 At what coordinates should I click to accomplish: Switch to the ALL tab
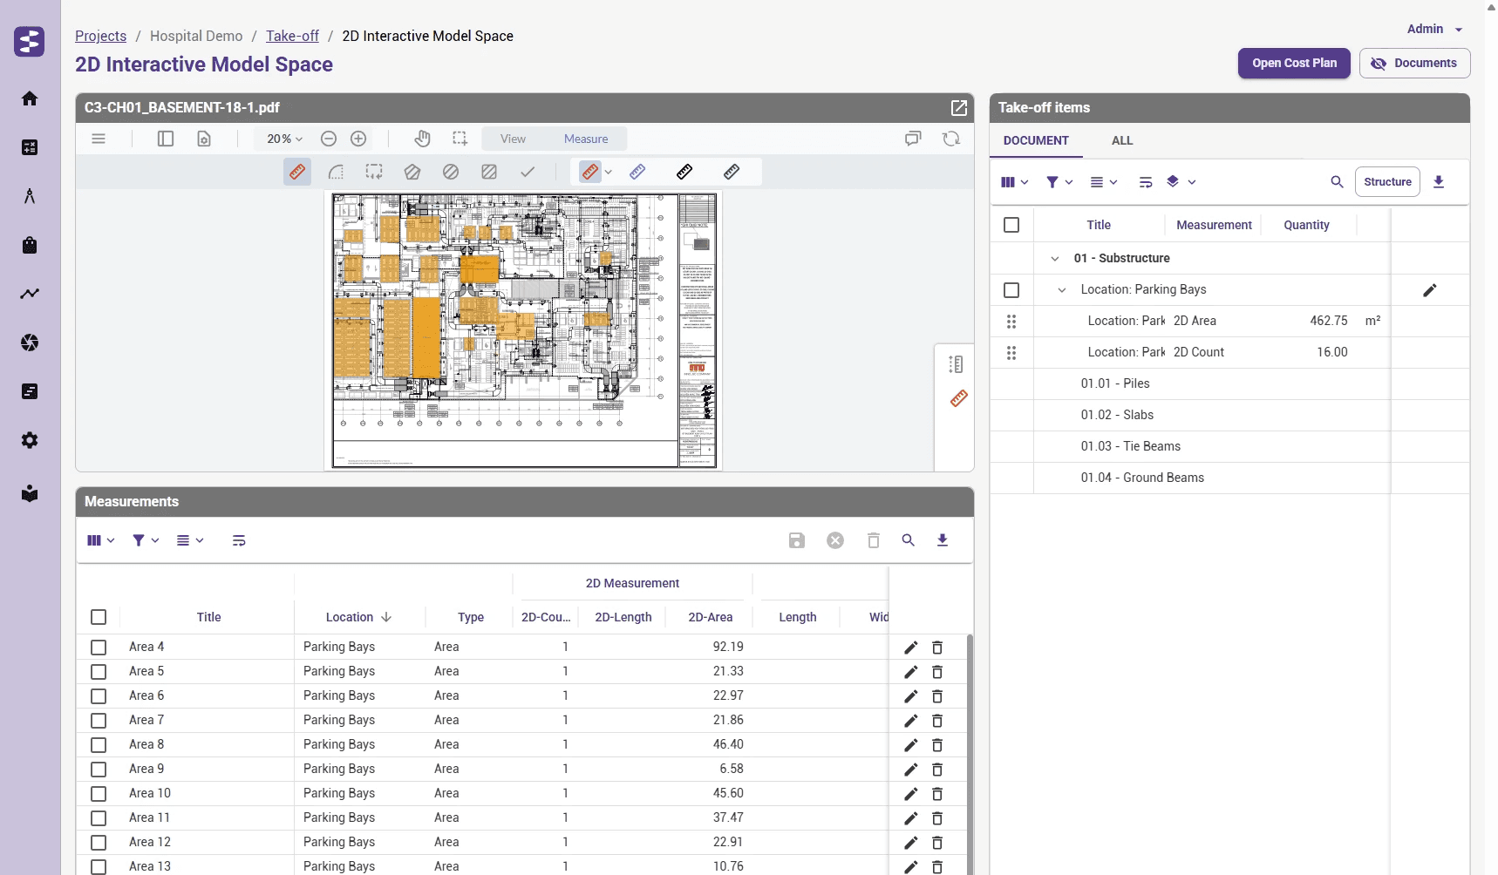pos(1122,140)
